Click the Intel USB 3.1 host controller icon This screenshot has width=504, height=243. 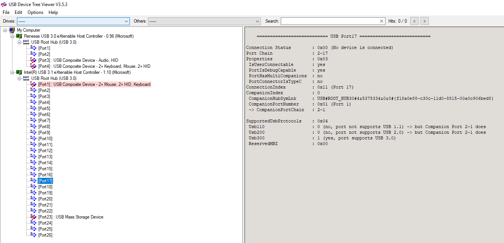pyautogui.click(x=19, y=72)
